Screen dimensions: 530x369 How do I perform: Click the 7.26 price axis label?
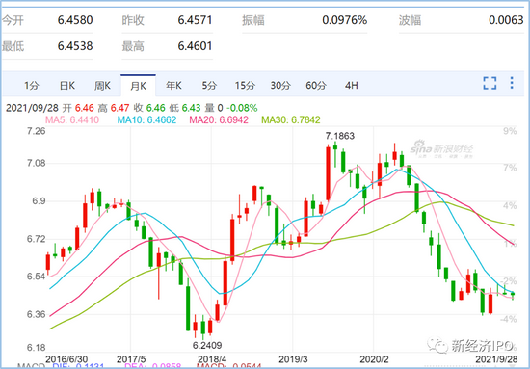point(37,131)
